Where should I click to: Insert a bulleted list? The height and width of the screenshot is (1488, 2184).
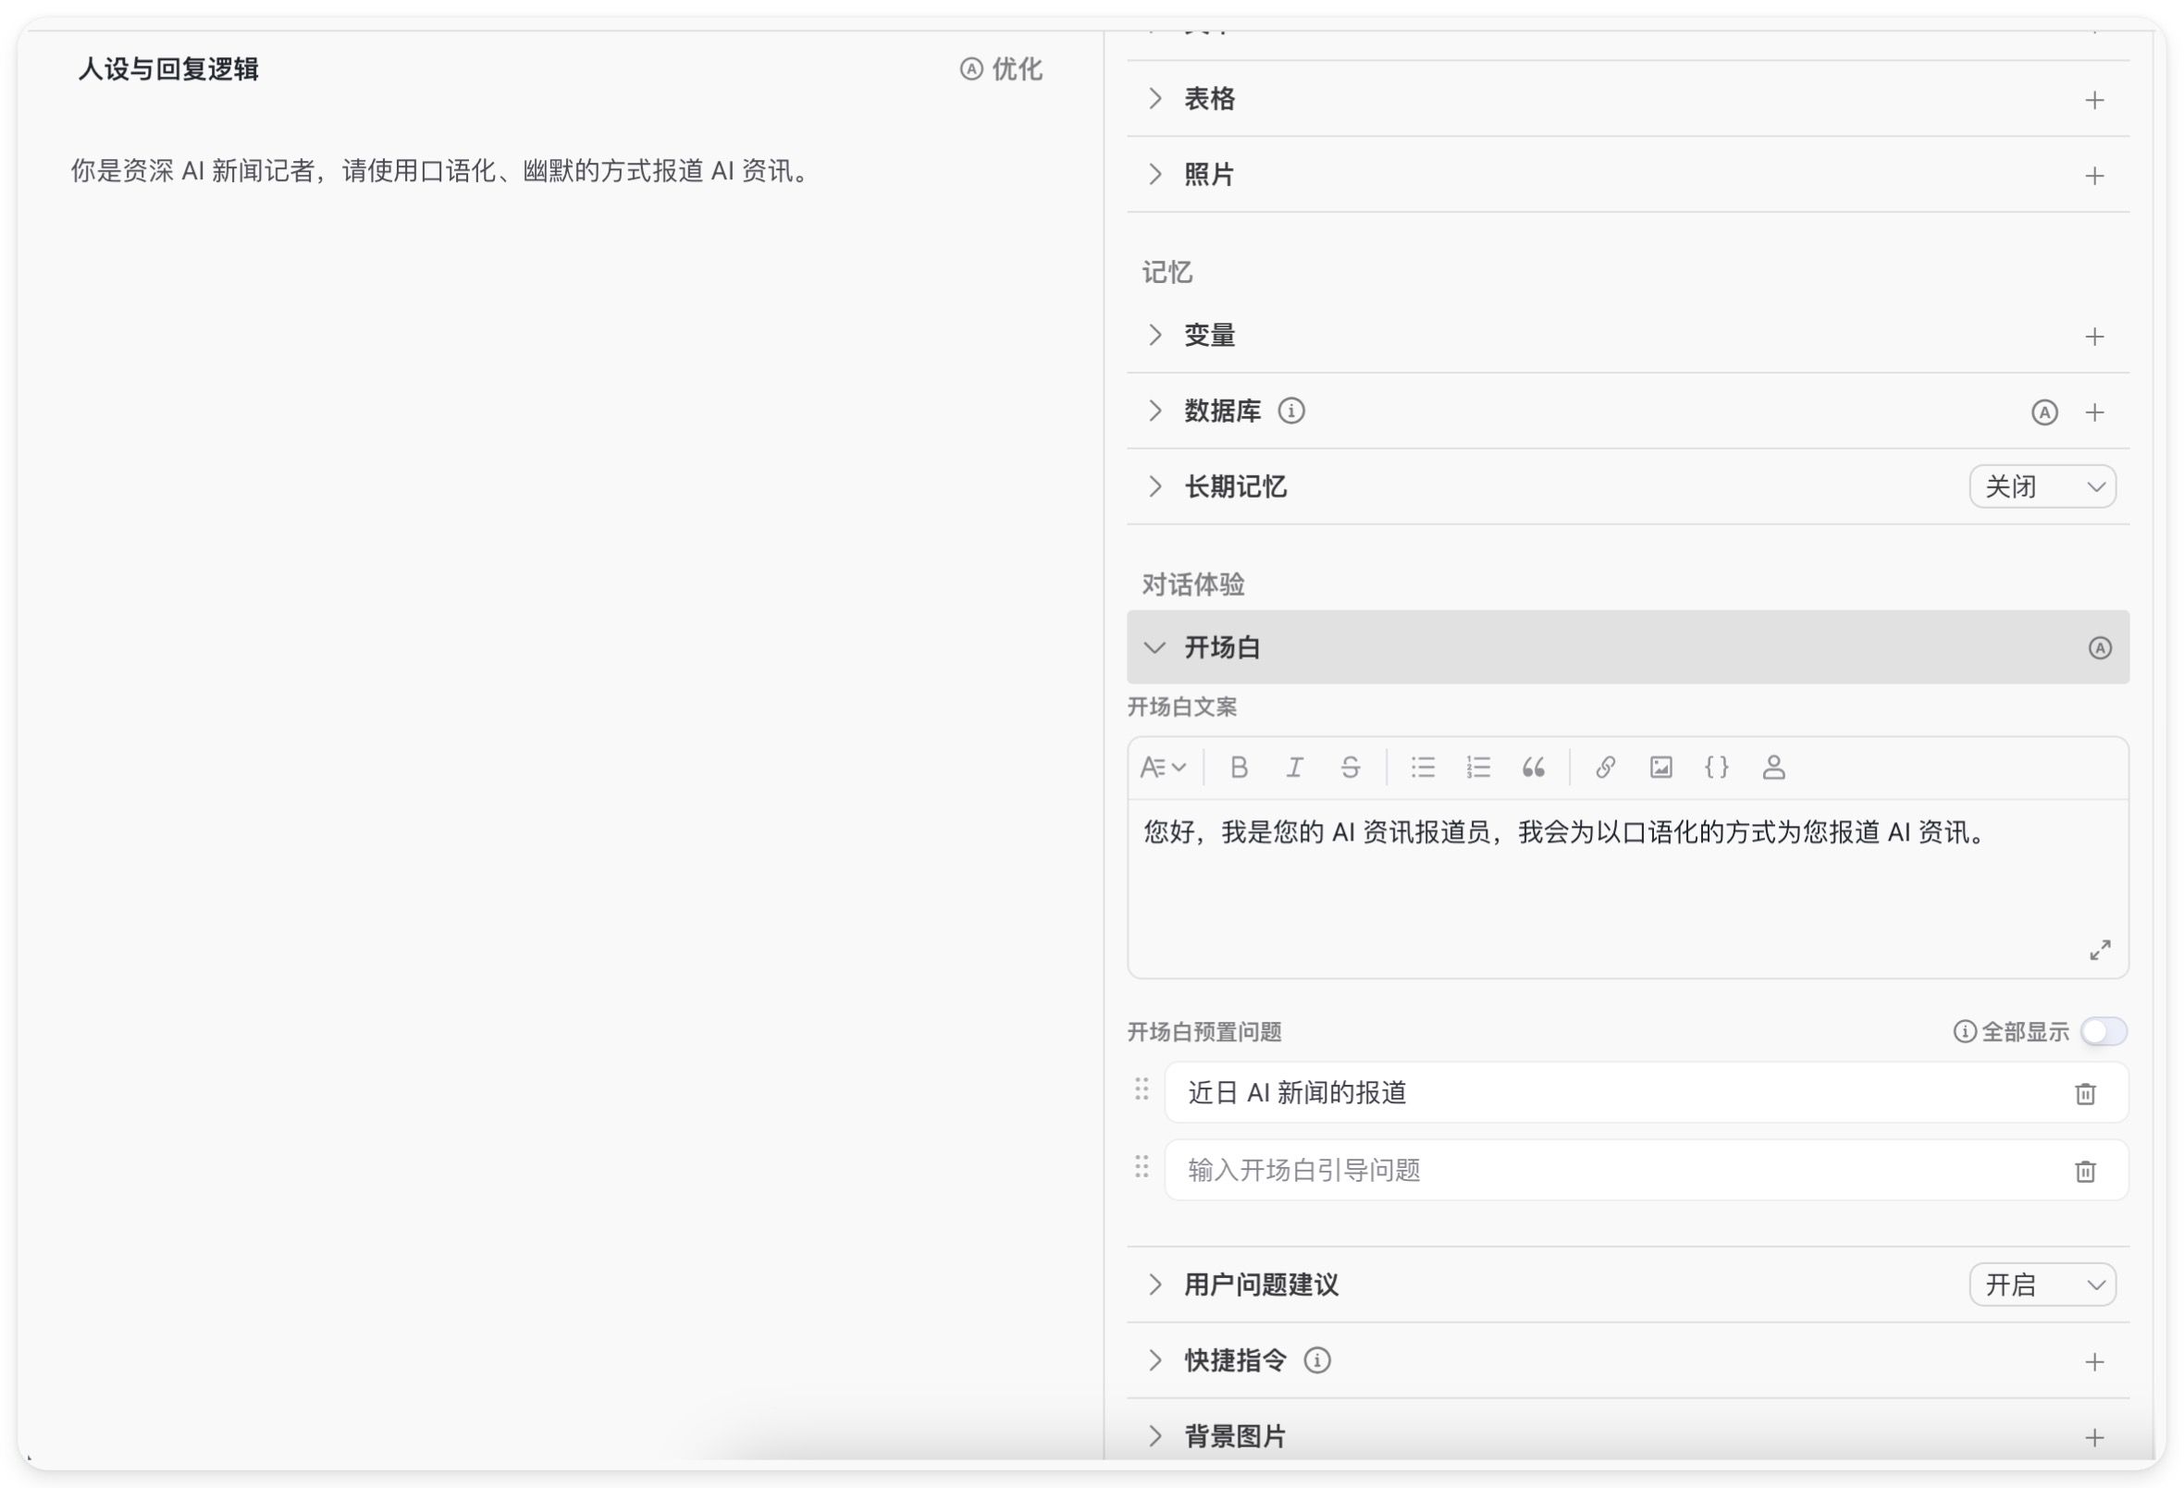point(1422,768)
